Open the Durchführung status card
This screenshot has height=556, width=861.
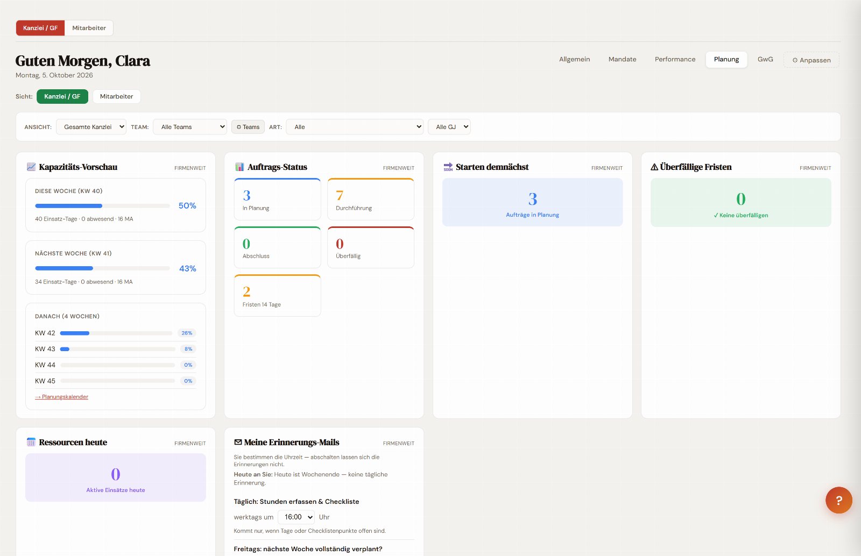pyautogui.click(x=371, y=199)
